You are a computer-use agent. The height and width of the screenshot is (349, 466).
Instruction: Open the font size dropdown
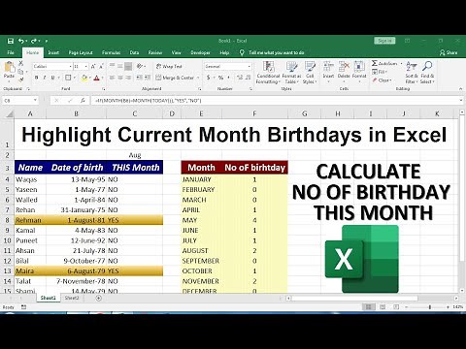tap(86, 66)
